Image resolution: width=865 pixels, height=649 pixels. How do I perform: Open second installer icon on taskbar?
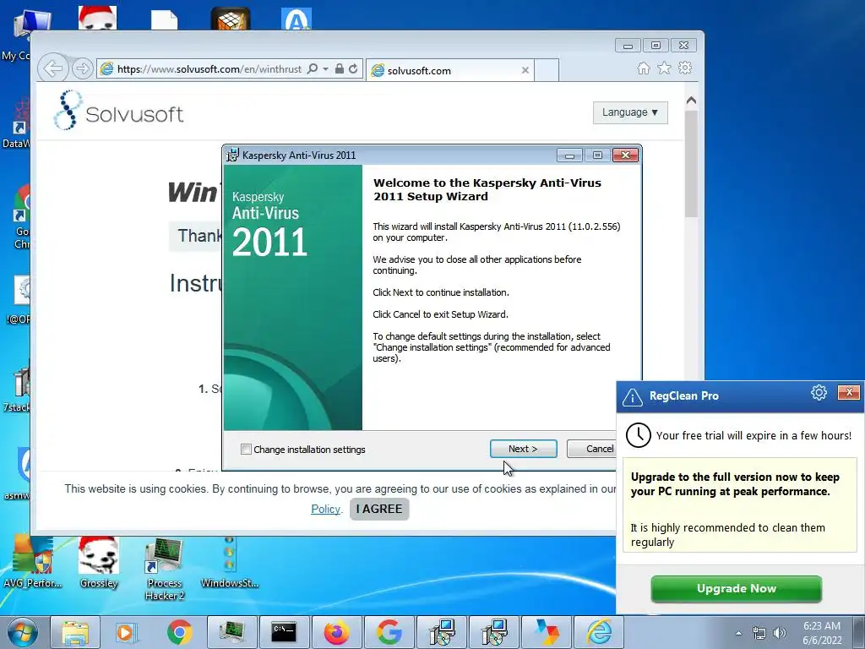(493, 632)
